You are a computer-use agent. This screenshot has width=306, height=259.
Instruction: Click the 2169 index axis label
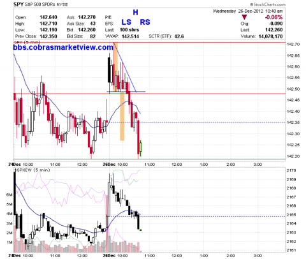[x=291, y=180]
